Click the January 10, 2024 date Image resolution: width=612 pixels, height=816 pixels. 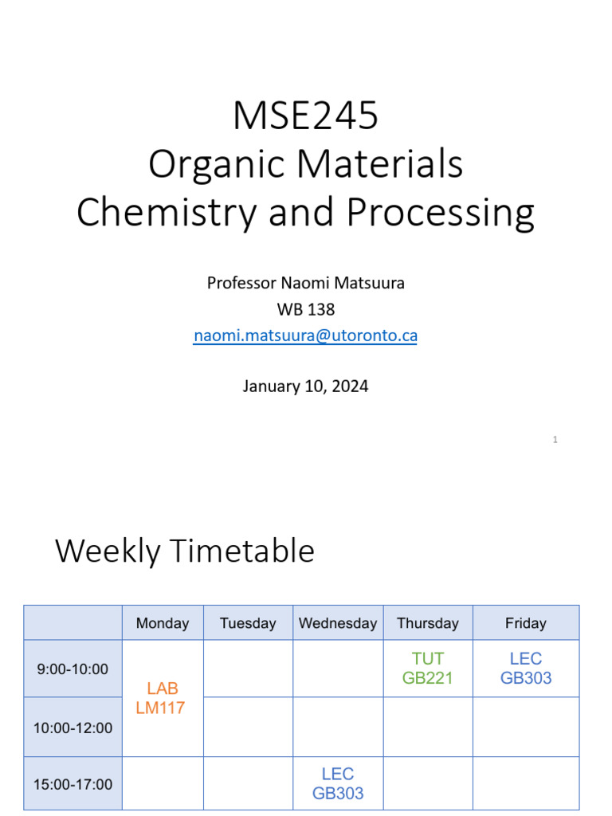point(306,386)
